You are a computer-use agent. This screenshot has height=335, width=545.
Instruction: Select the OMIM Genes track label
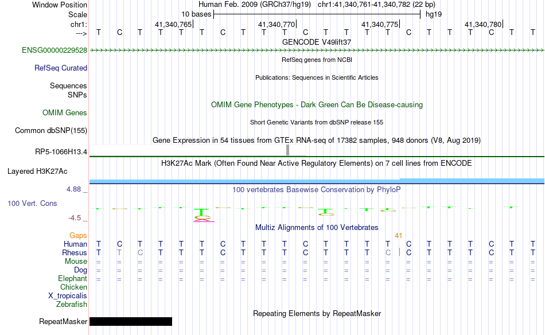65,112
